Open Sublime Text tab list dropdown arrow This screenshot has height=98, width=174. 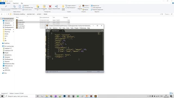(x=102, y=30)
